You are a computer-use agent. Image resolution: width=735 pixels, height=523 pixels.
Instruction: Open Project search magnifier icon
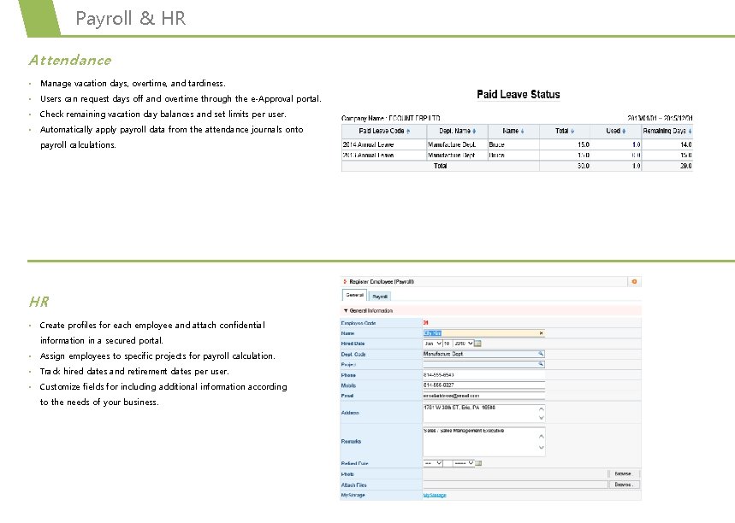coord(541,364)
